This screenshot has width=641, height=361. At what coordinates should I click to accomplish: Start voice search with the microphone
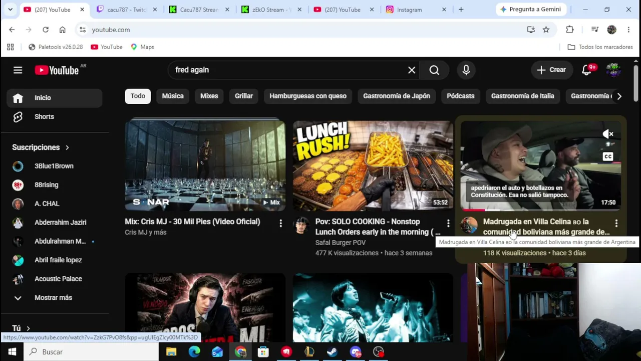(x=466, y=70)
